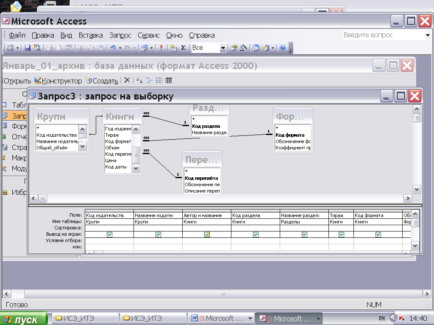Image resolution: width=434 pixels, height=325 pixels.
Task: Open Microsoft Access Help question icon
Action: [x=283, y=48]
